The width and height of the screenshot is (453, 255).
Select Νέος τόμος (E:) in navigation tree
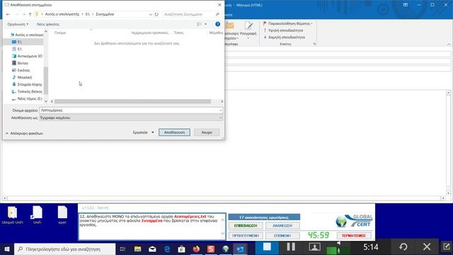[27, 98]
